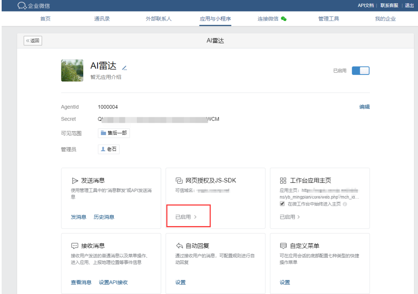Click the 联系客服 link
Image resolution: width=418 pixels, height=294 pixels.
pyautogui.click(x=389, y=5)
